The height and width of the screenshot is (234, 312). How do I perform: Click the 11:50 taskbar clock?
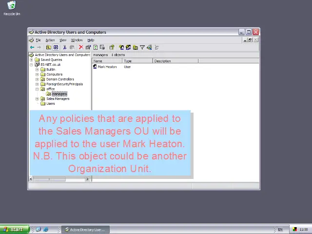click(x=303, y=230)
